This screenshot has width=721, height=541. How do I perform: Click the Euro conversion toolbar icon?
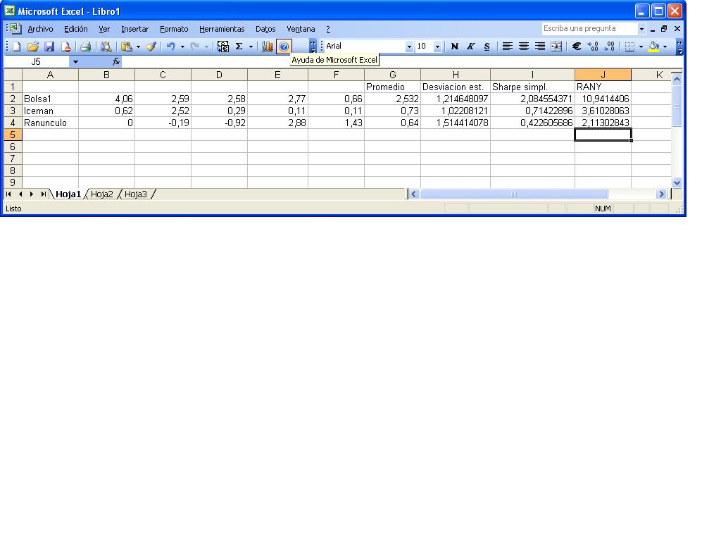click(x=223, y=46)
